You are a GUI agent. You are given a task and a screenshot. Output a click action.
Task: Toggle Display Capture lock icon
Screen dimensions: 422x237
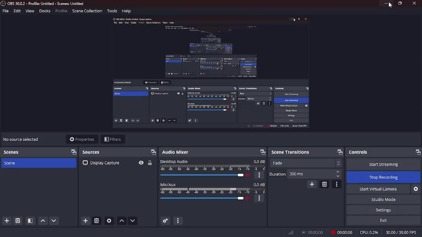[x=150, y=163]
